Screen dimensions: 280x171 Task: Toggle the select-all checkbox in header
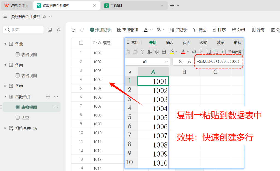(81, 43)
